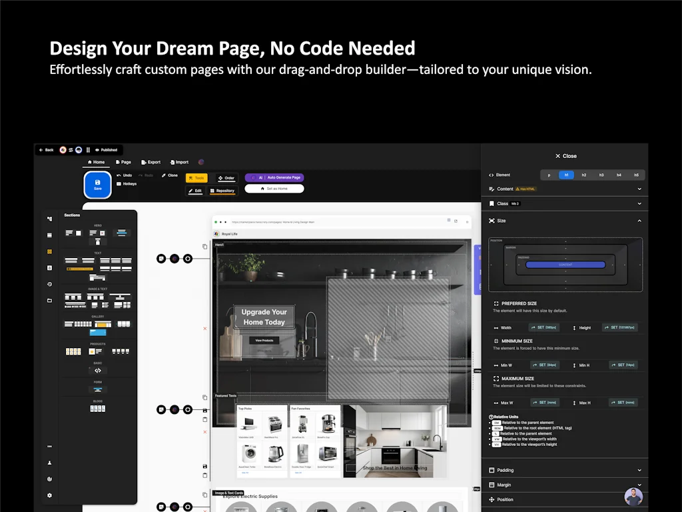This screenshot has height=512, width=682.
Task: Open the Export tab
Action: coord(151,162)
